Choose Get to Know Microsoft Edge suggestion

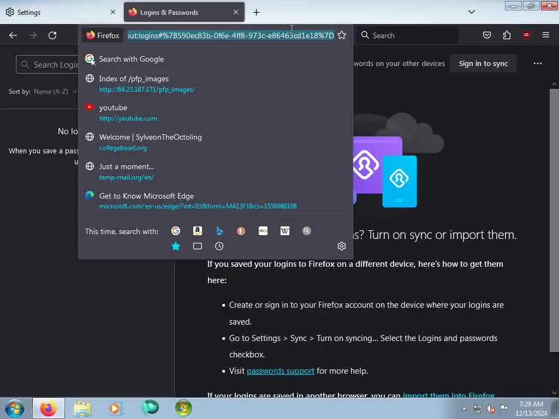tap(215, 201)
